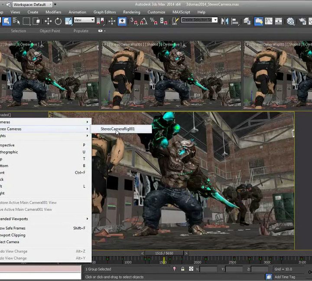Click the Z coordinate field
This screenshot has width=312, height=281.
(260, 269)
